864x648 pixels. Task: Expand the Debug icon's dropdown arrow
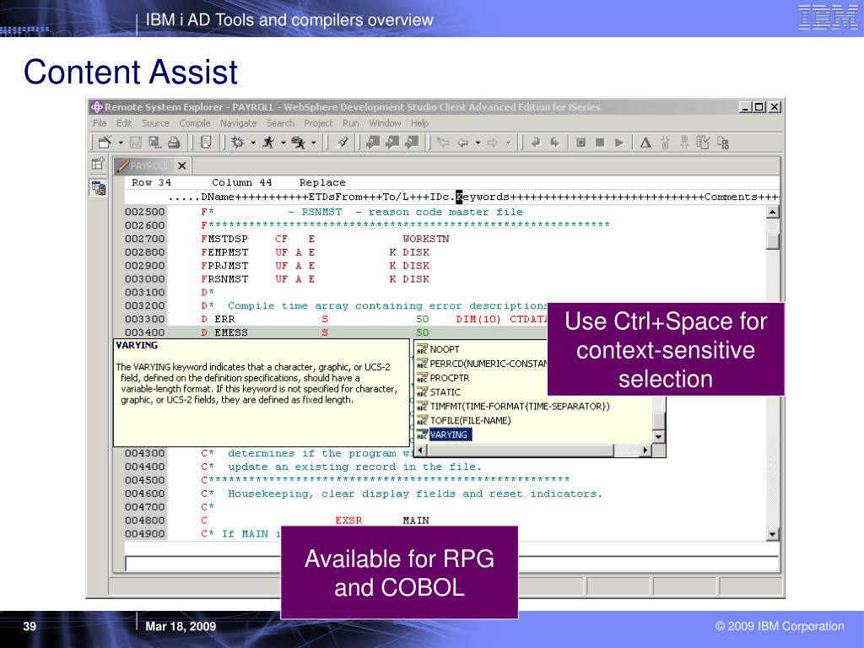253,143
